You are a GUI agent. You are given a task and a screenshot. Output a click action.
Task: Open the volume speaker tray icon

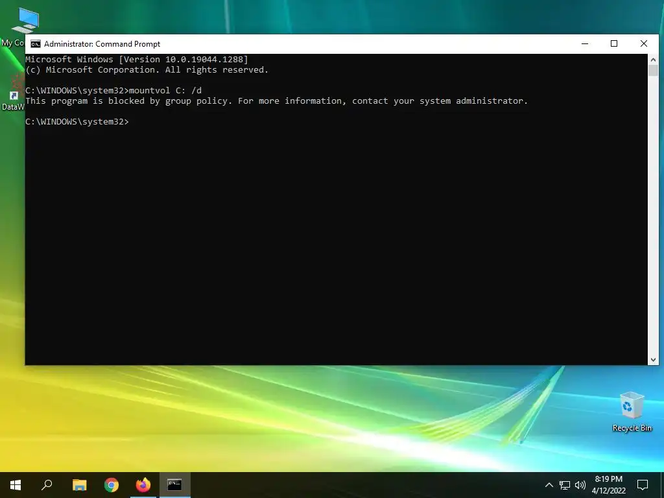pyautogui.click(x=580, y=485)
